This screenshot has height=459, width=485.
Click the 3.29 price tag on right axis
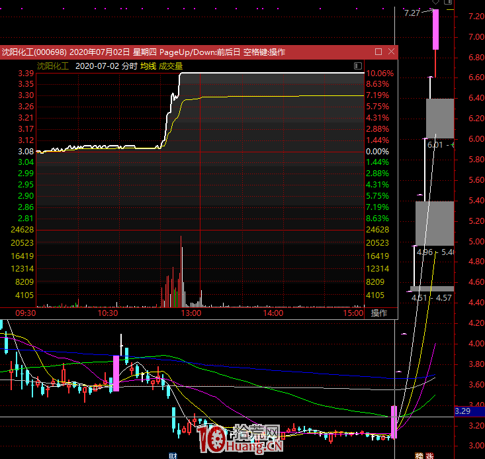click(x=463, y=411)
